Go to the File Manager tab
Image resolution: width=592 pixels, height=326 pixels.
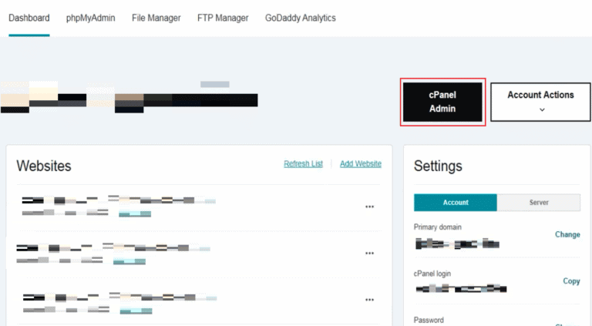[156, 18]
